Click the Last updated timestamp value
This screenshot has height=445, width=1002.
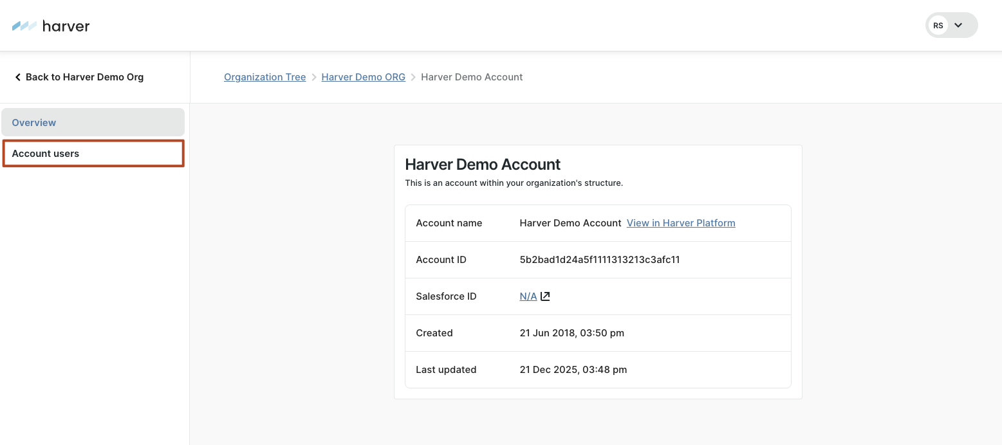pyautogui.click(x=573, y=370)
